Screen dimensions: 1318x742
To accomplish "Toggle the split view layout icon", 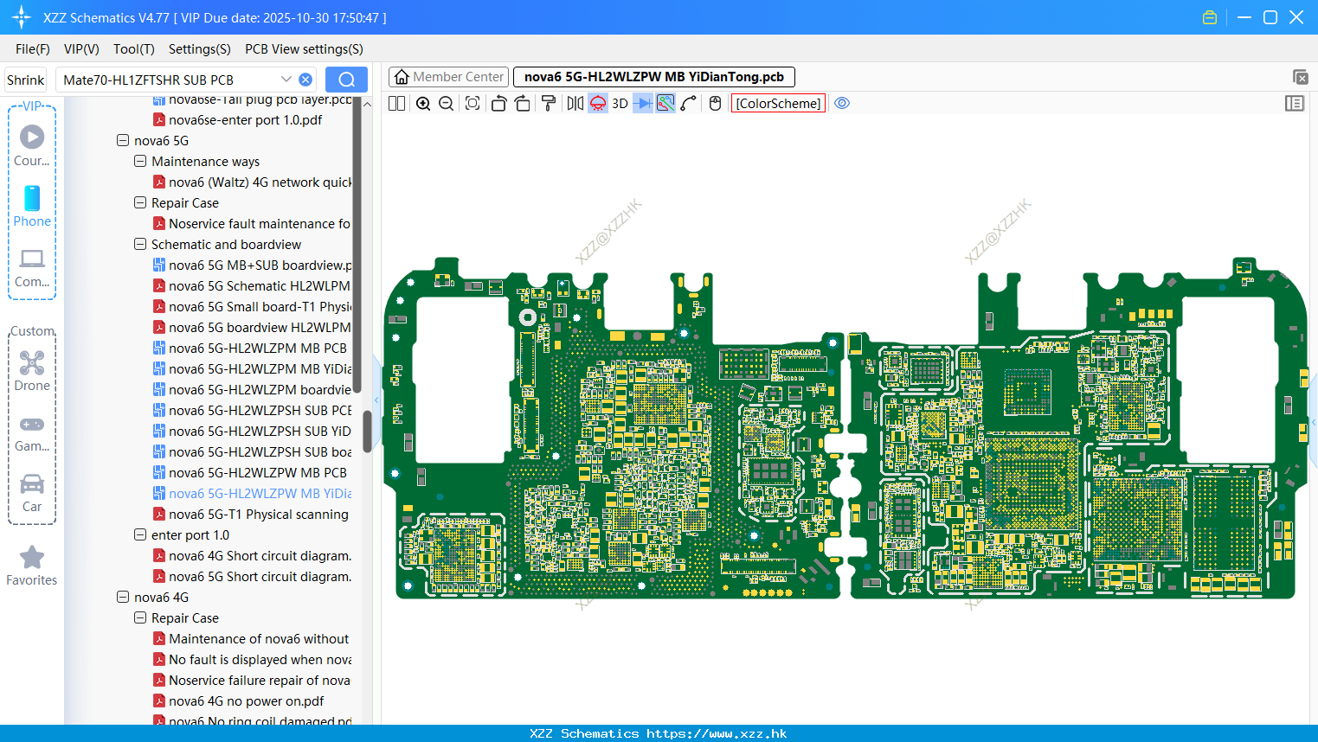I will click(x=396, y=103).
